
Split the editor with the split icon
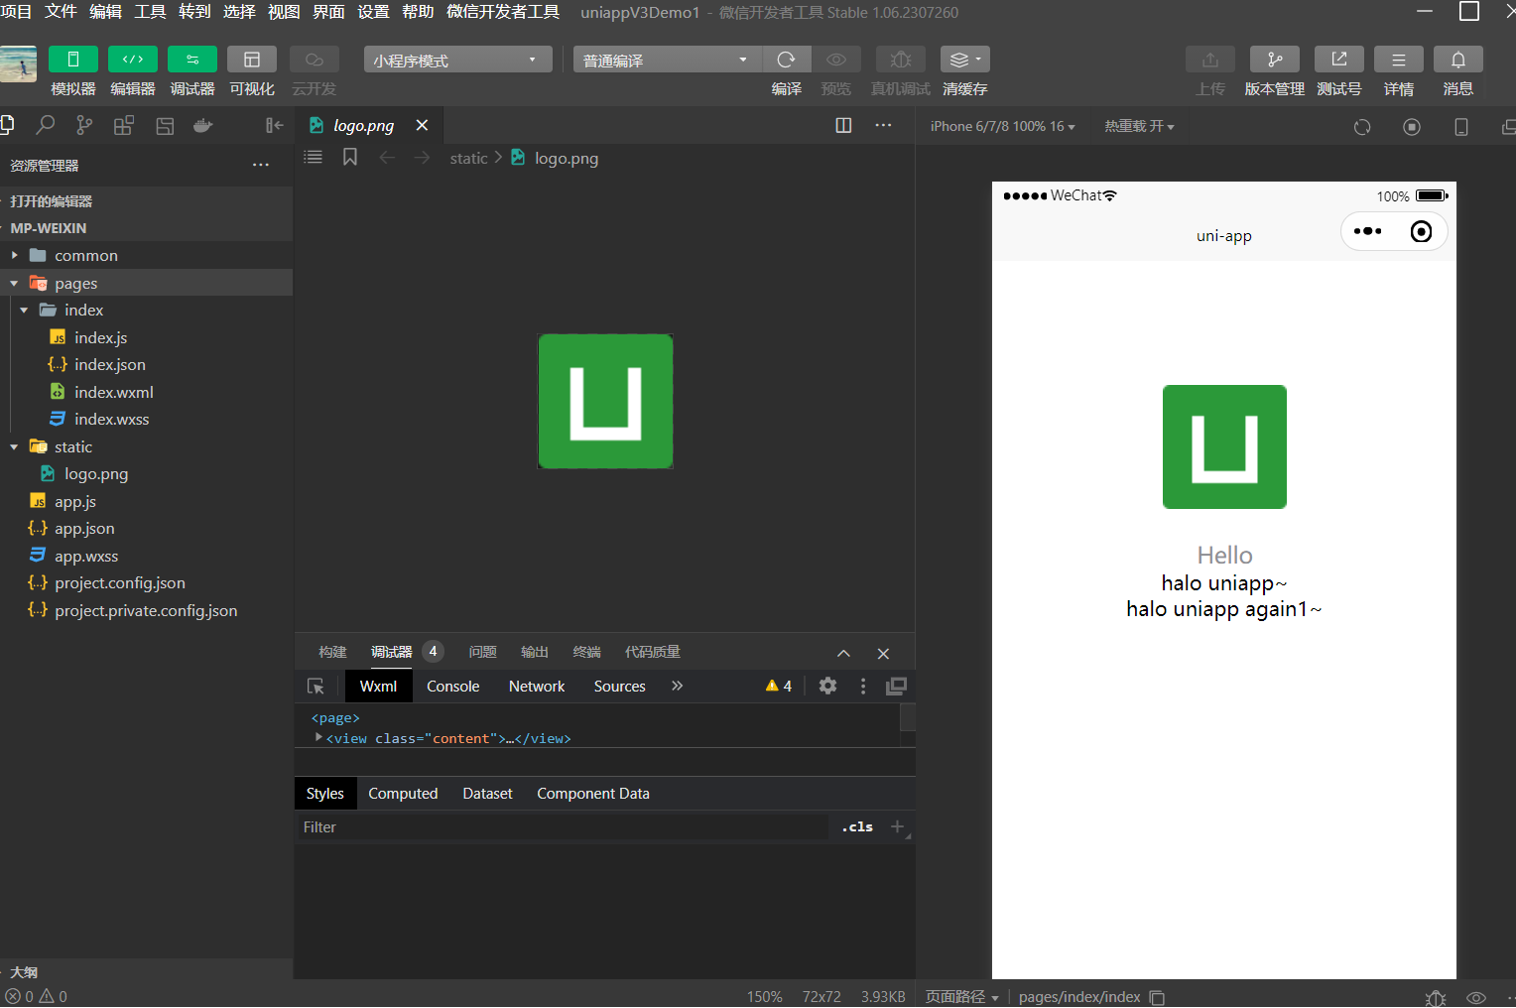tap(844, 125)
